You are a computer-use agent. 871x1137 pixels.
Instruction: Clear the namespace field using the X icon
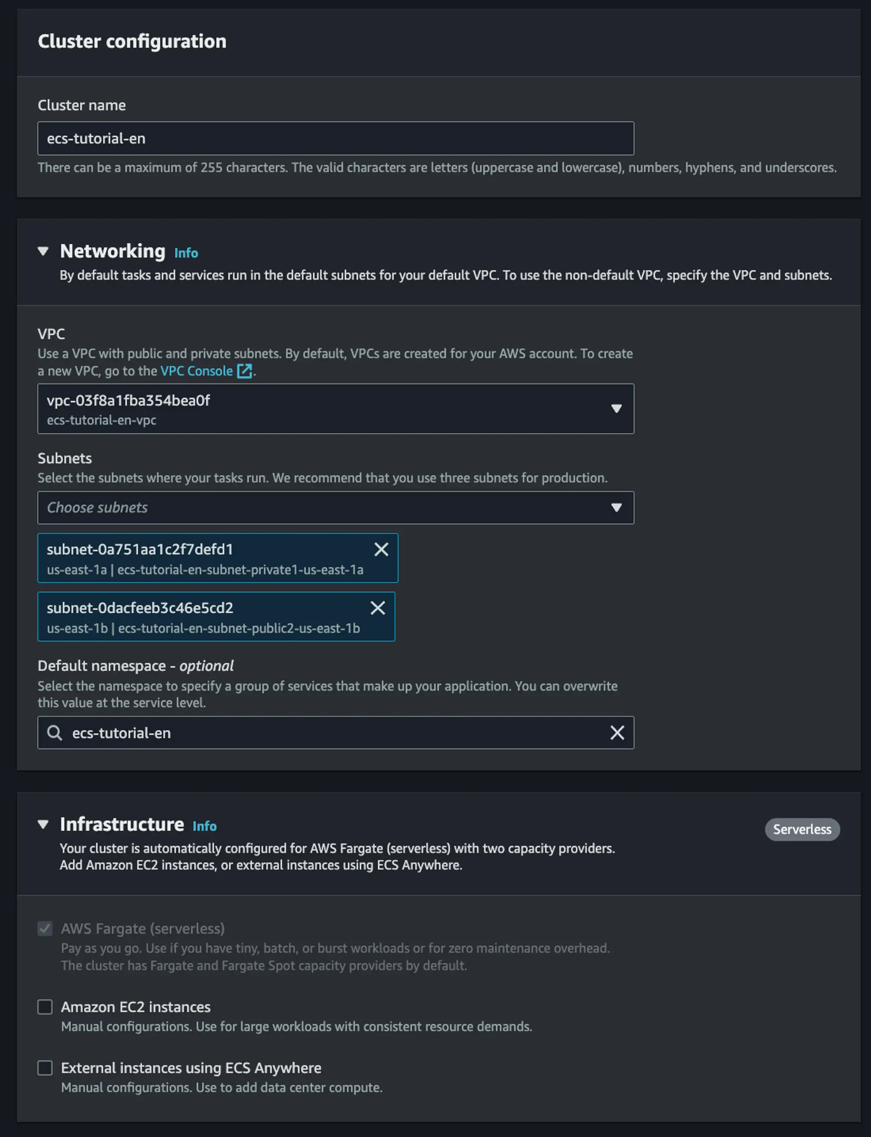(617, 732)
